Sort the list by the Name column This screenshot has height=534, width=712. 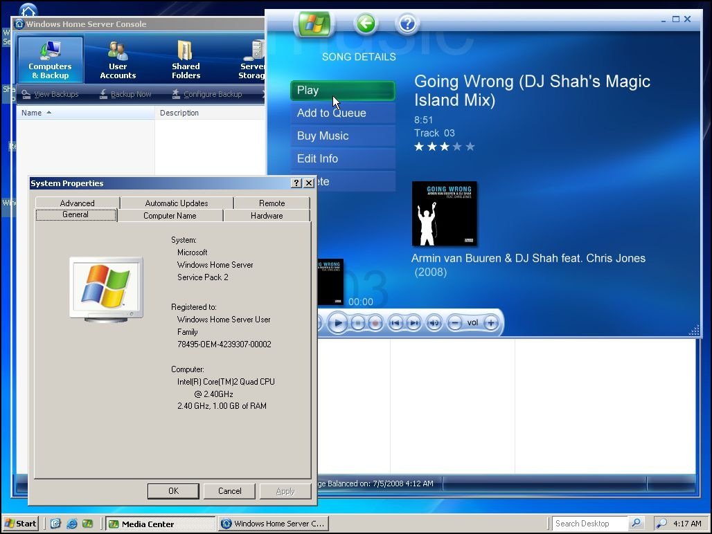[85, 113]
